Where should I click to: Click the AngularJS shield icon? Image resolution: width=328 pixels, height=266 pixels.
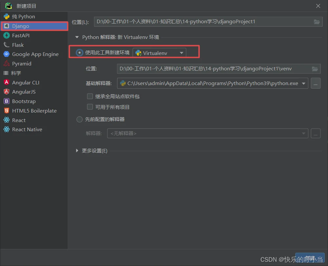(7, 92)
